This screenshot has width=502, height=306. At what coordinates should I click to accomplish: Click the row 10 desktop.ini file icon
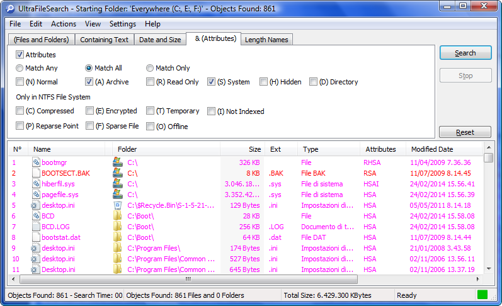click(x=35, y=259)
